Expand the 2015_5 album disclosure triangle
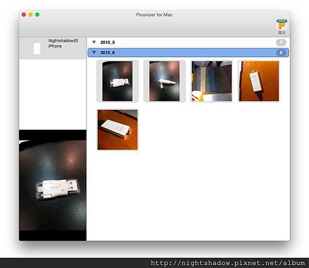Viewport: 309px width, 268px height. [x=94, y=42]
